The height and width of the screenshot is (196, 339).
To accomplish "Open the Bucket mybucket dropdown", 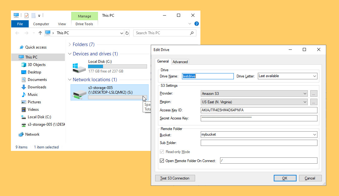I will [x=259, y=135].
